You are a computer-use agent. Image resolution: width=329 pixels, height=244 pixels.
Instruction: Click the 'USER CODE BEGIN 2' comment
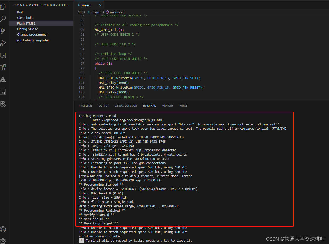pos(117,35)
